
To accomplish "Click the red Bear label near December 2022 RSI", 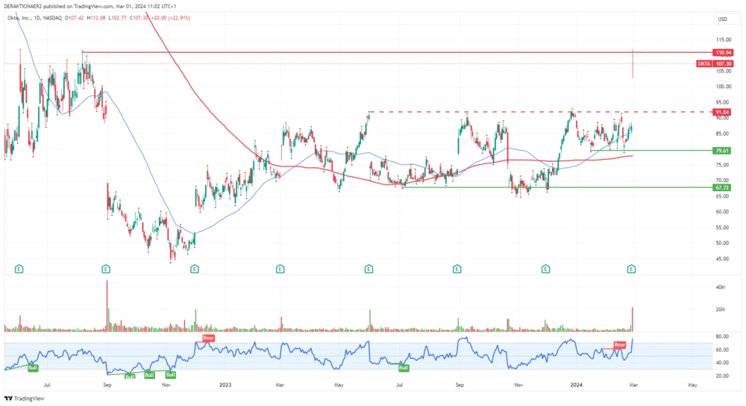I will (208, 338).
